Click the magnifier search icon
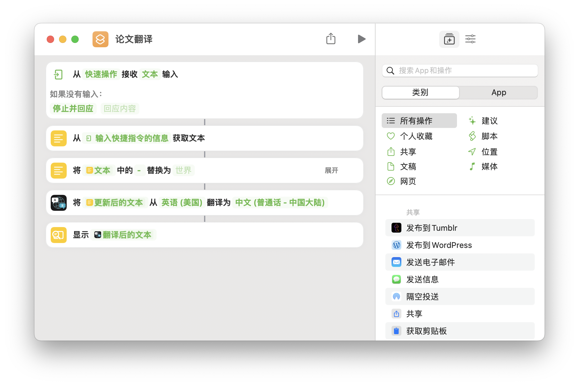The height and width of the screenshot is (386, 579). (x=390, y=71)
